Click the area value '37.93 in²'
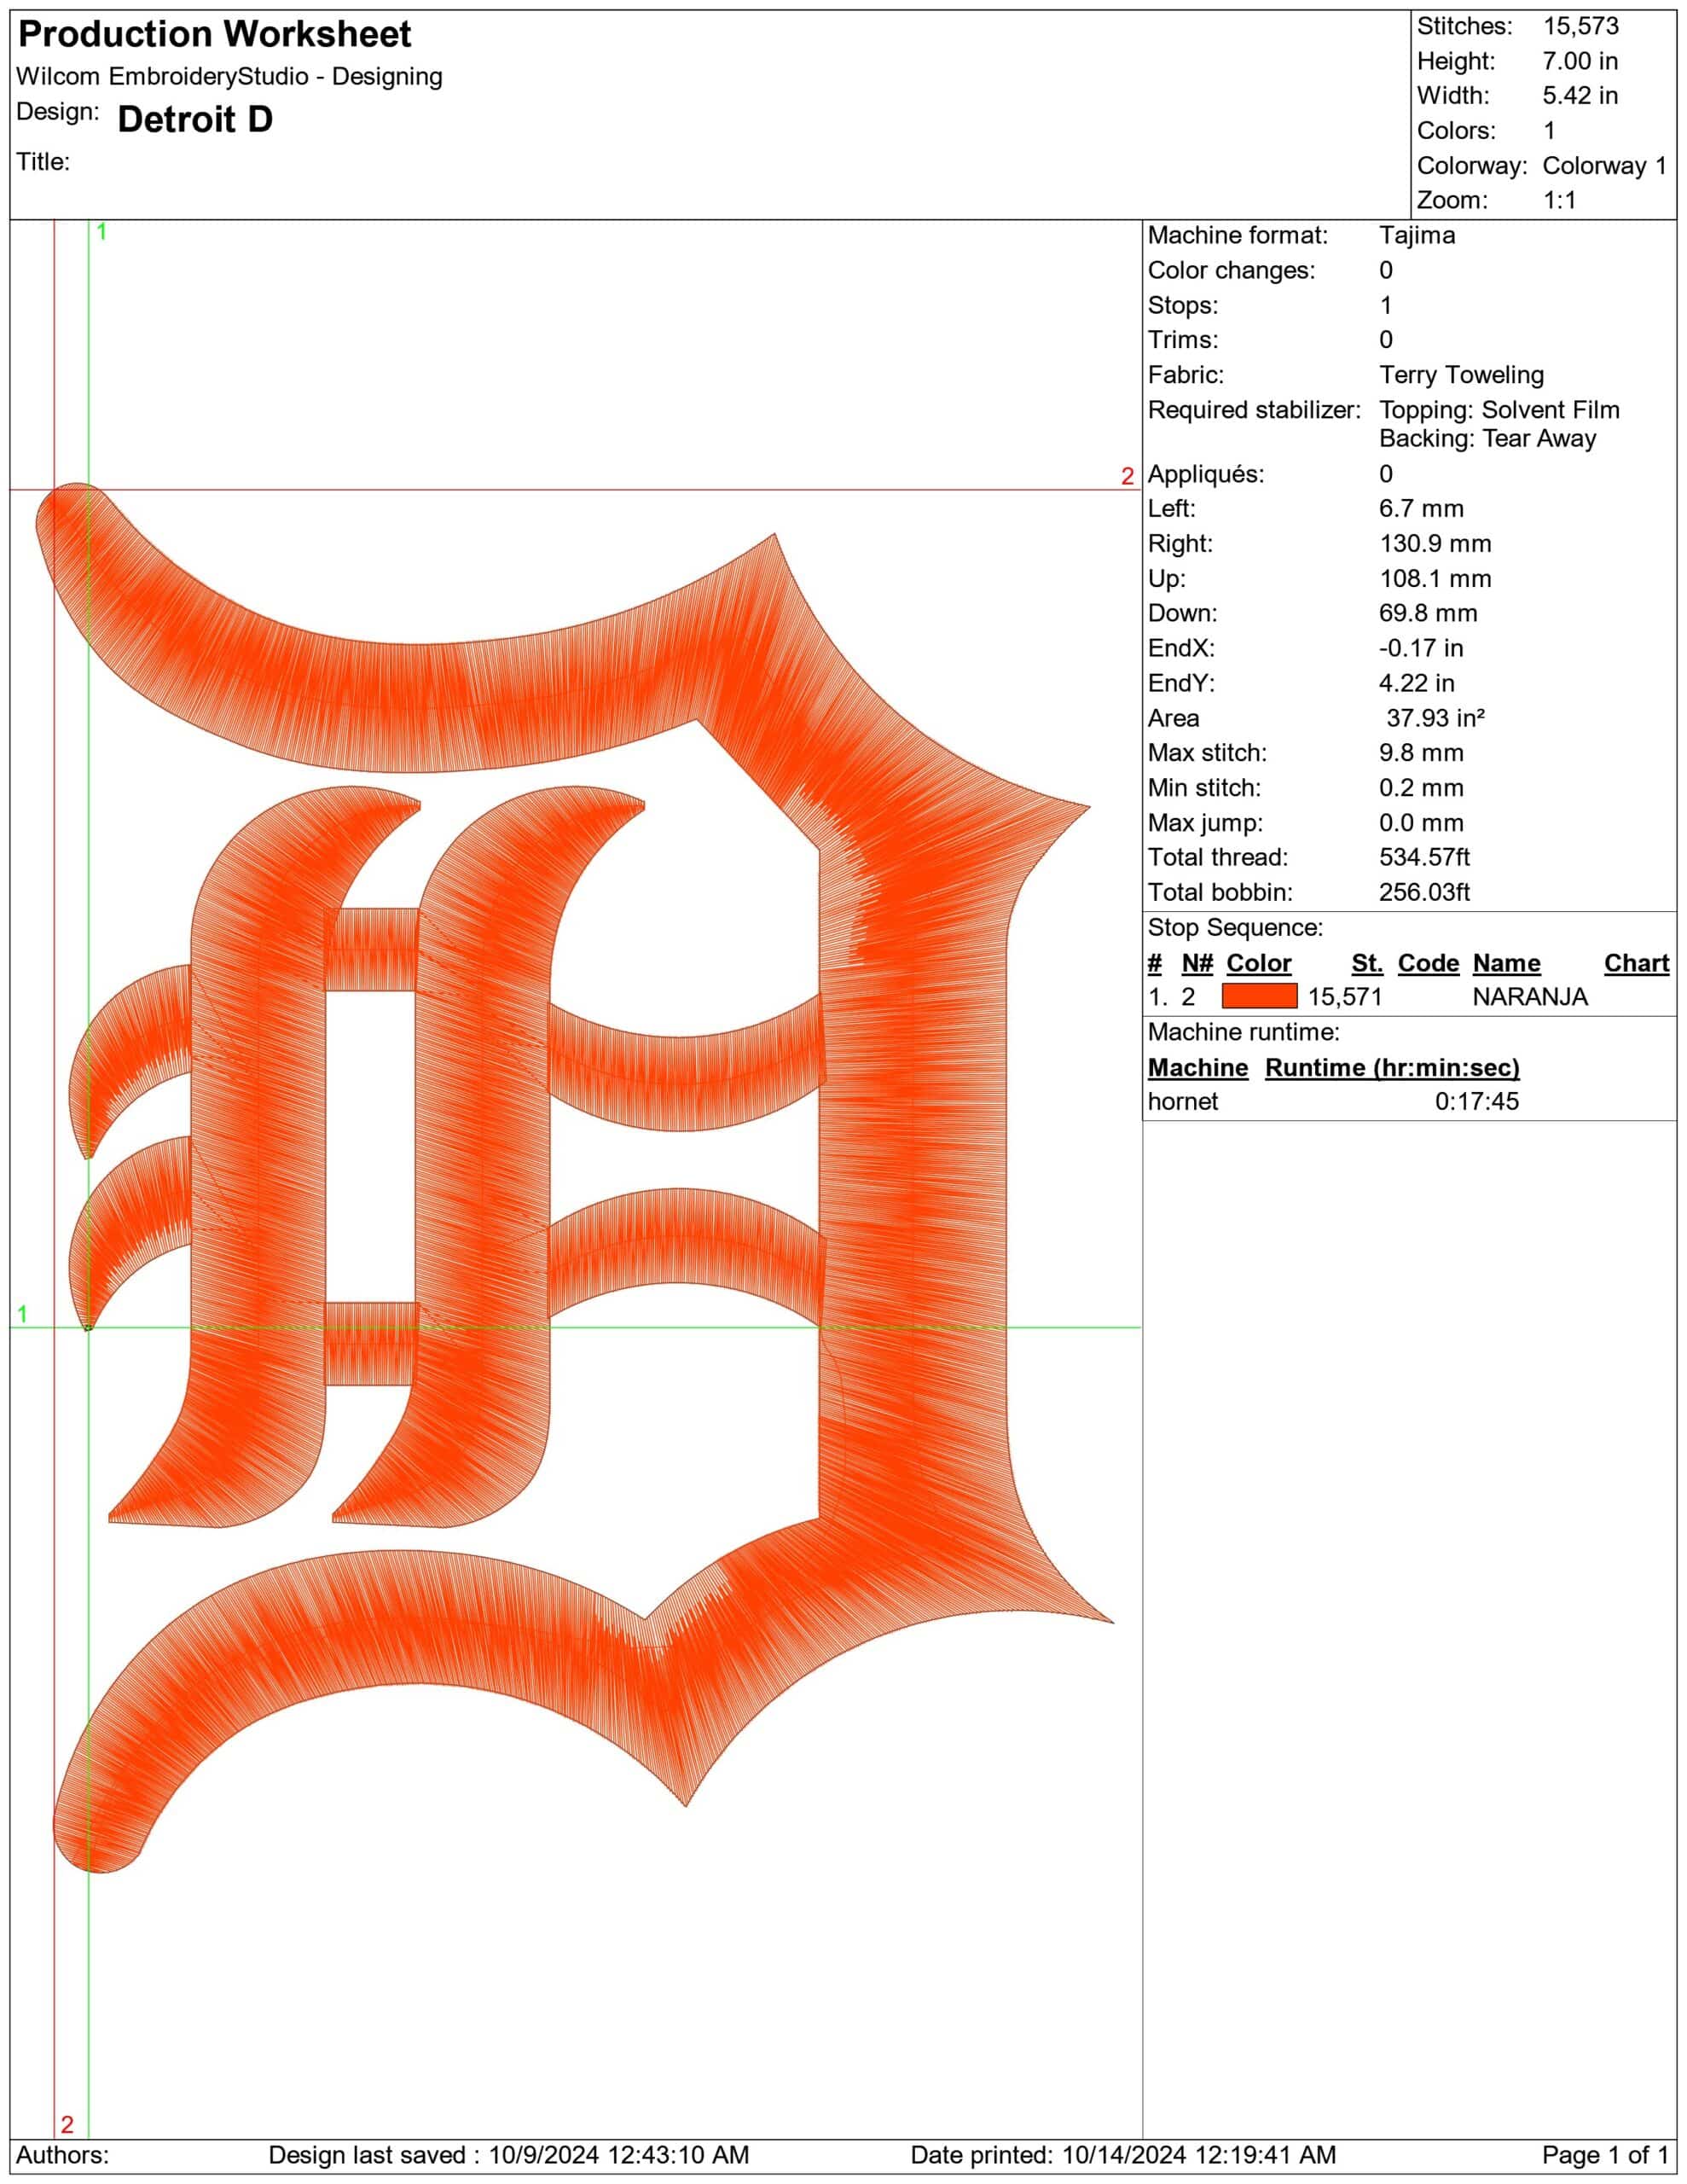Viewport: 1687px width, 2184px height. (x=1435, y=719)
